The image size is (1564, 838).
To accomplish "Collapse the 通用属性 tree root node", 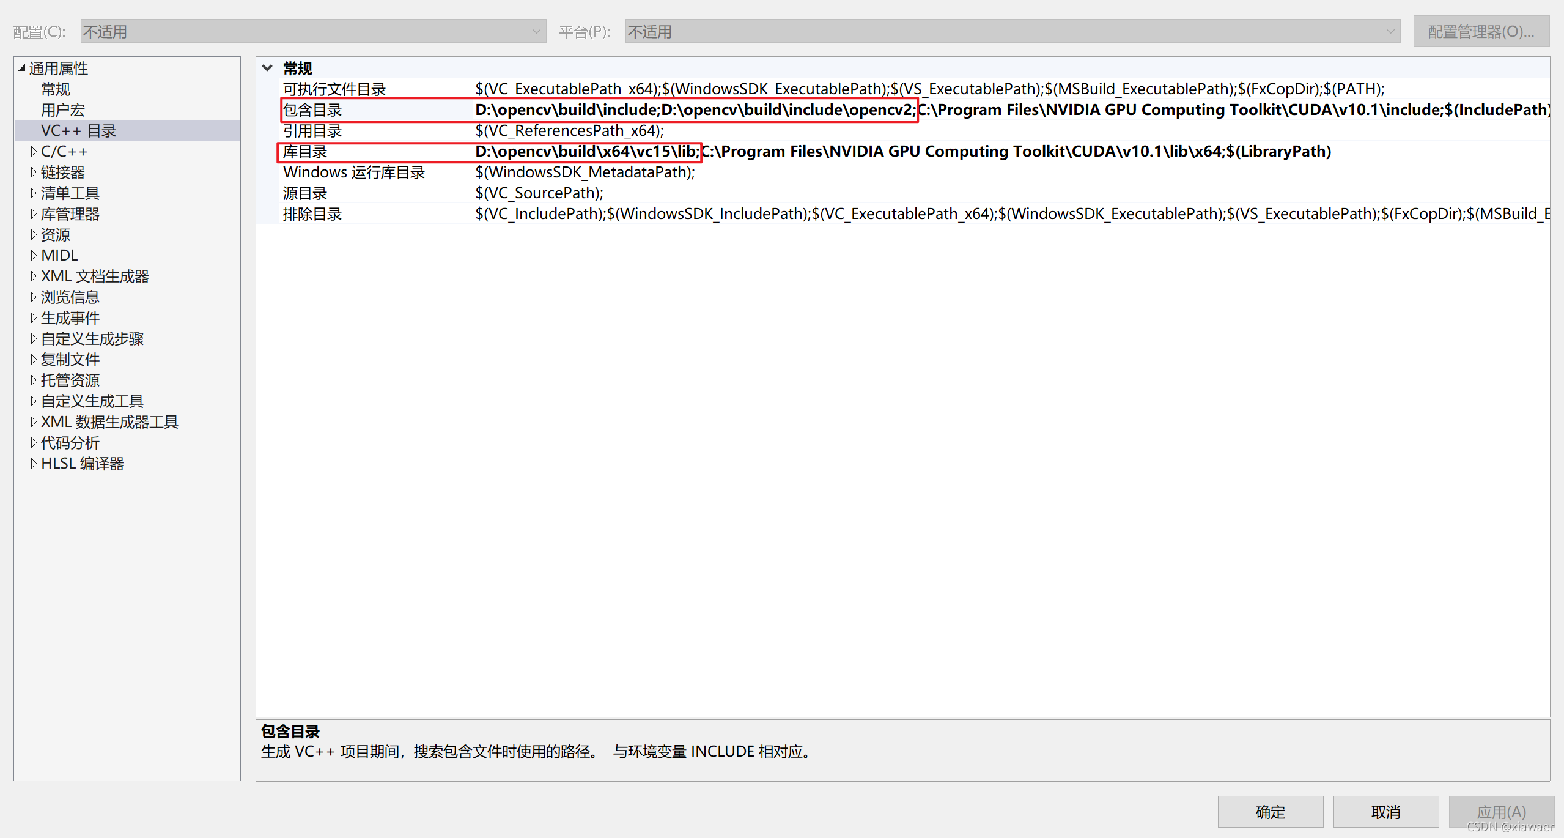I will coord(22,68).
